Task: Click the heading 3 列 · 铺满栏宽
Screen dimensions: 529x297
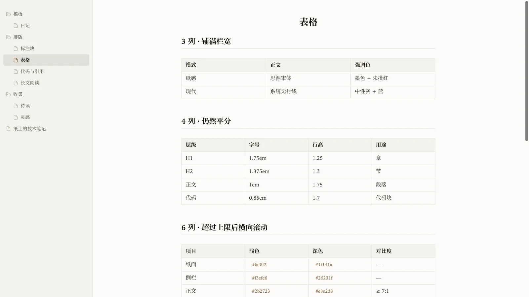Action: (206, 41)
